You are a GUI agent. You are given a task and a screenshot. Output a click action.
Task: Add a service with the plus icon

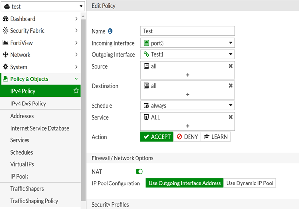click(x=188, y=126)
